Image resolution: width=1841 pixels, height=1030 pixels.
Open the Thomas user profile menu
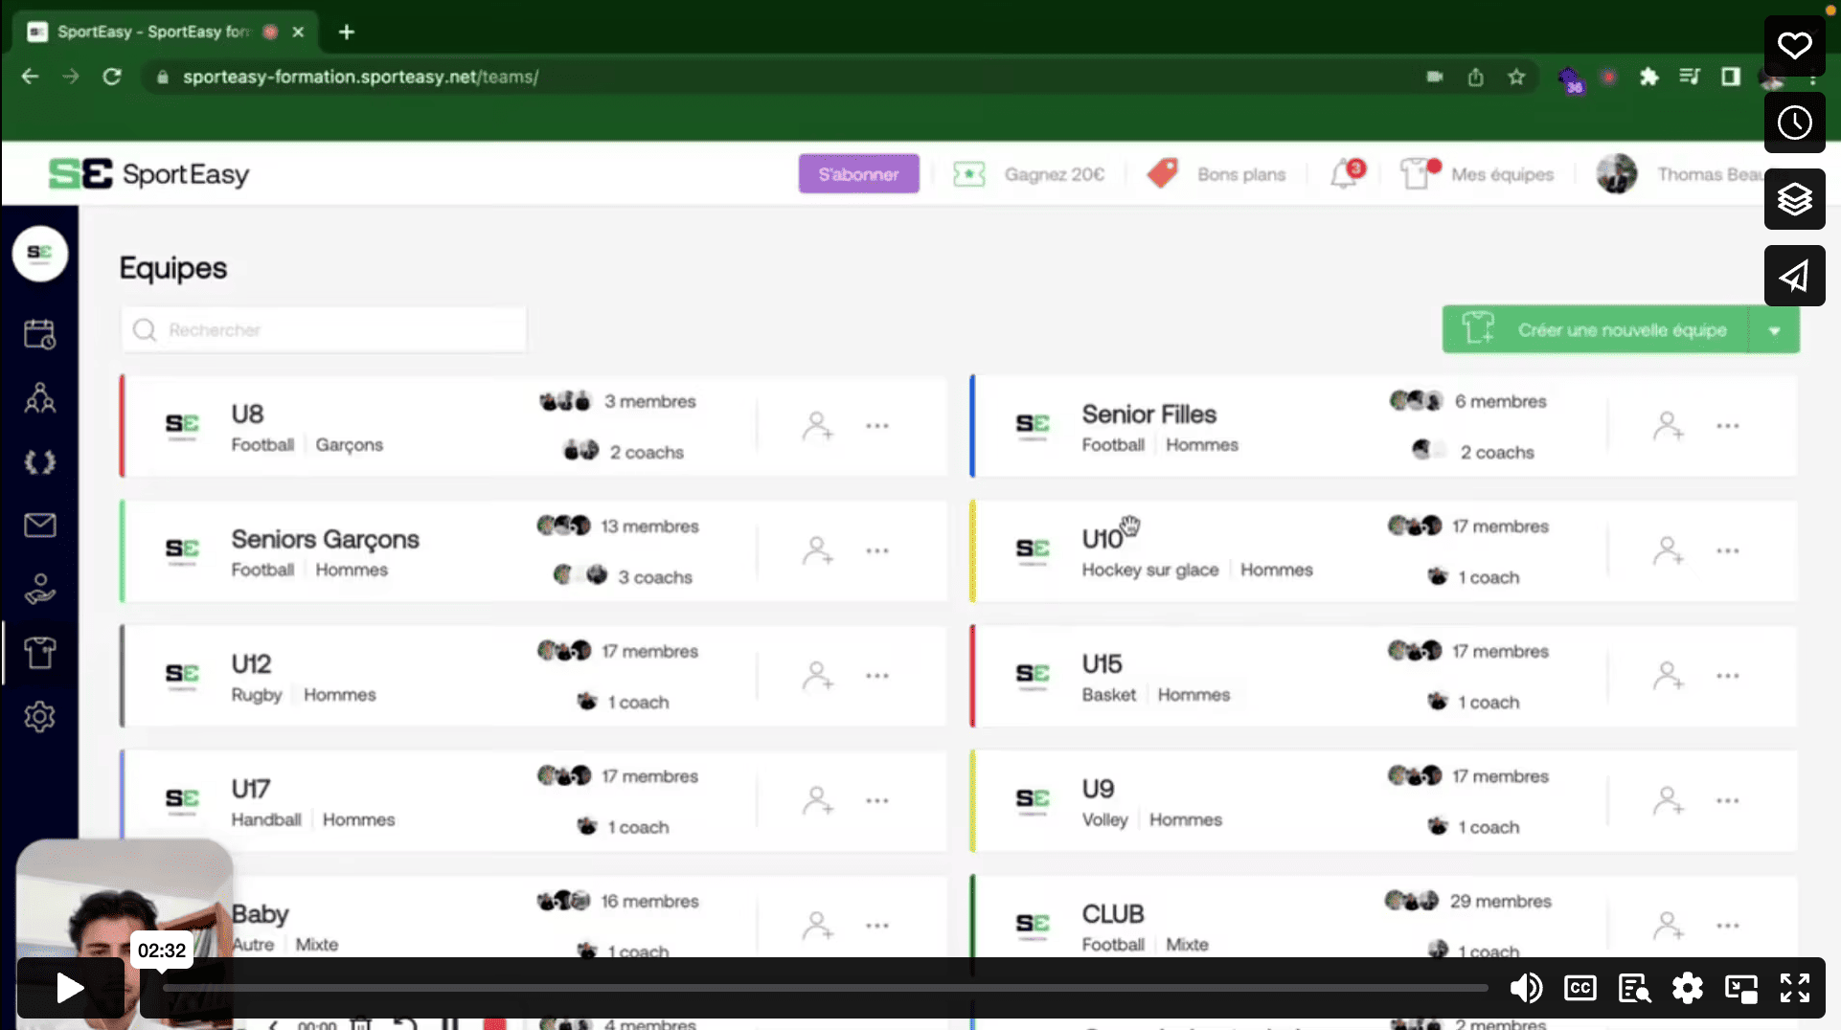[1678, 174]
